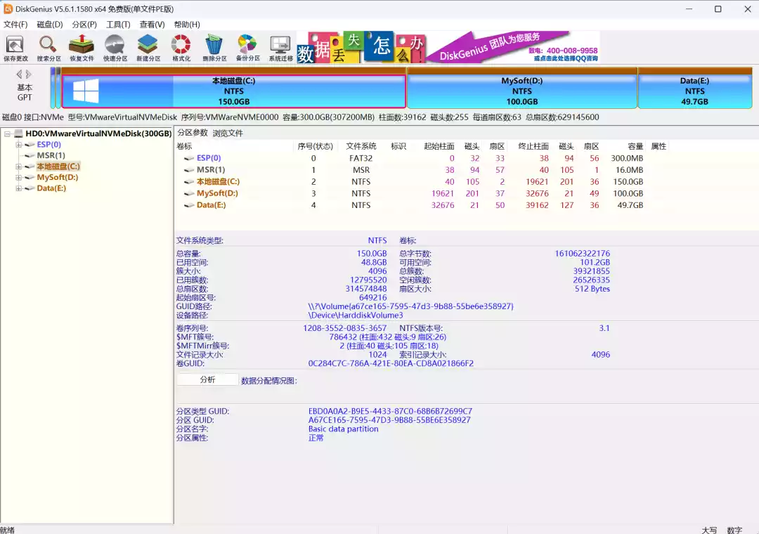This screenshot has width=759, height=534.
Task: Click the 快速分区 (Quick partition) icon
Action: [115, 47]
